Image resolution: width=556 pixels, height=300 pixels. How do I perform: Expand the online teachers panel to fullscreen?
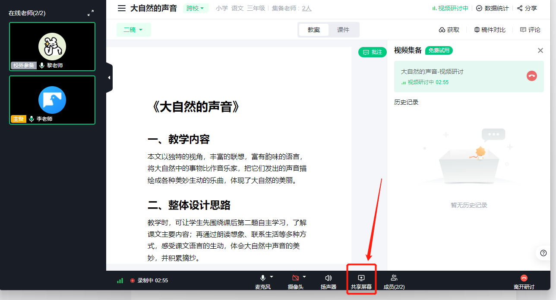coord(91,13)
